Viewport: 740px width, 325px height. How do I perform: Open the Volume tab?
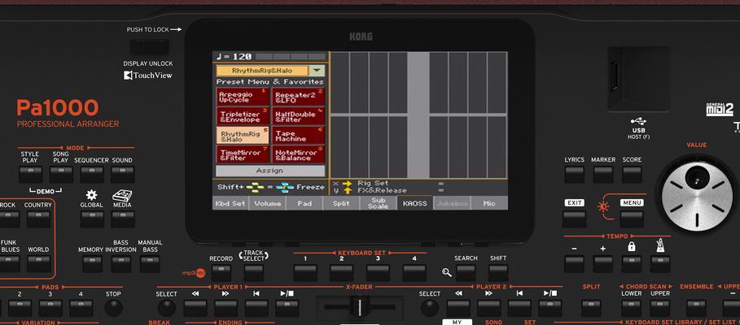[267, 203]
